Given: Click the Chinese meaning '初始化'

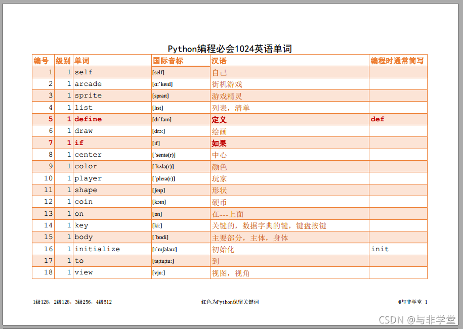Looking at the screenshot, I should coord(223,250).
